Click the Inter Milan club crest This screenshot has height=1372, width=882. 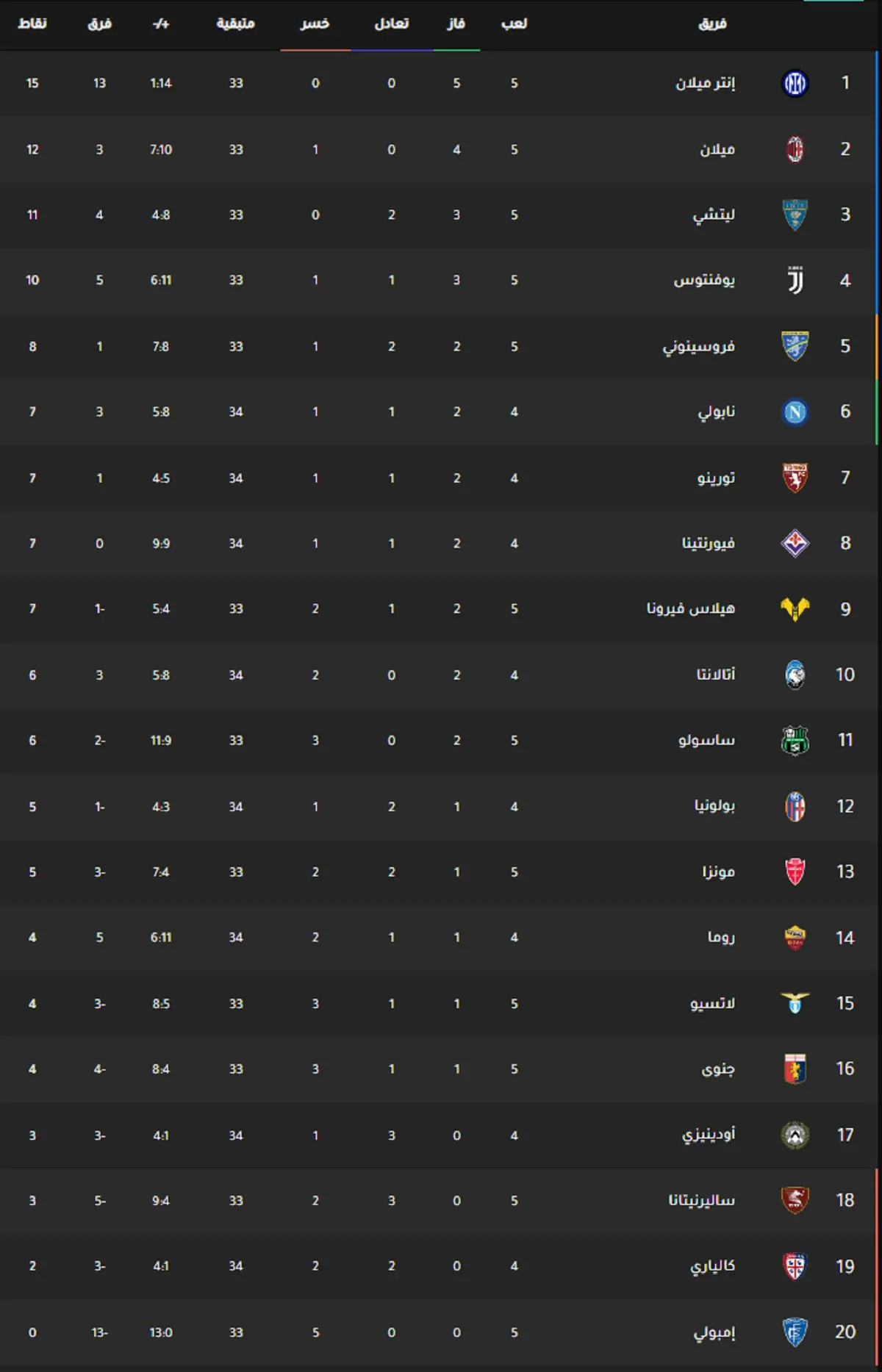click(795, 83)
